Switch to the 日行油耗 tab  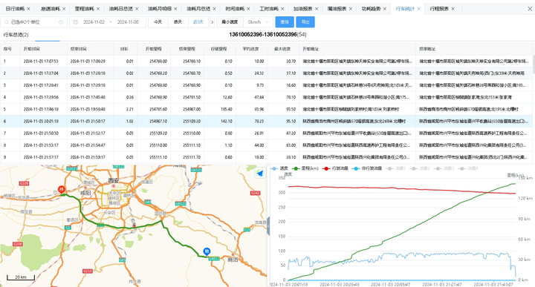tap(15, 9)
